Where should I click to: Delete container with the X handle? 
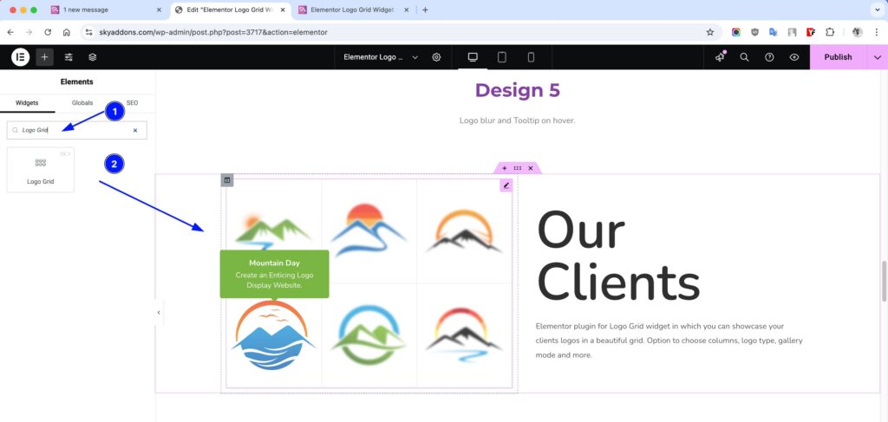531,168
